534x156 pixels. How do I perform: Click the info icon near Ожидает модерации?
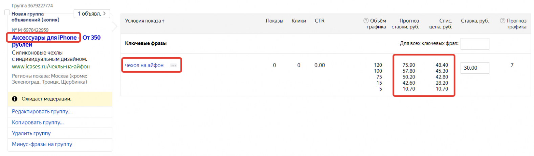(15, 99)
